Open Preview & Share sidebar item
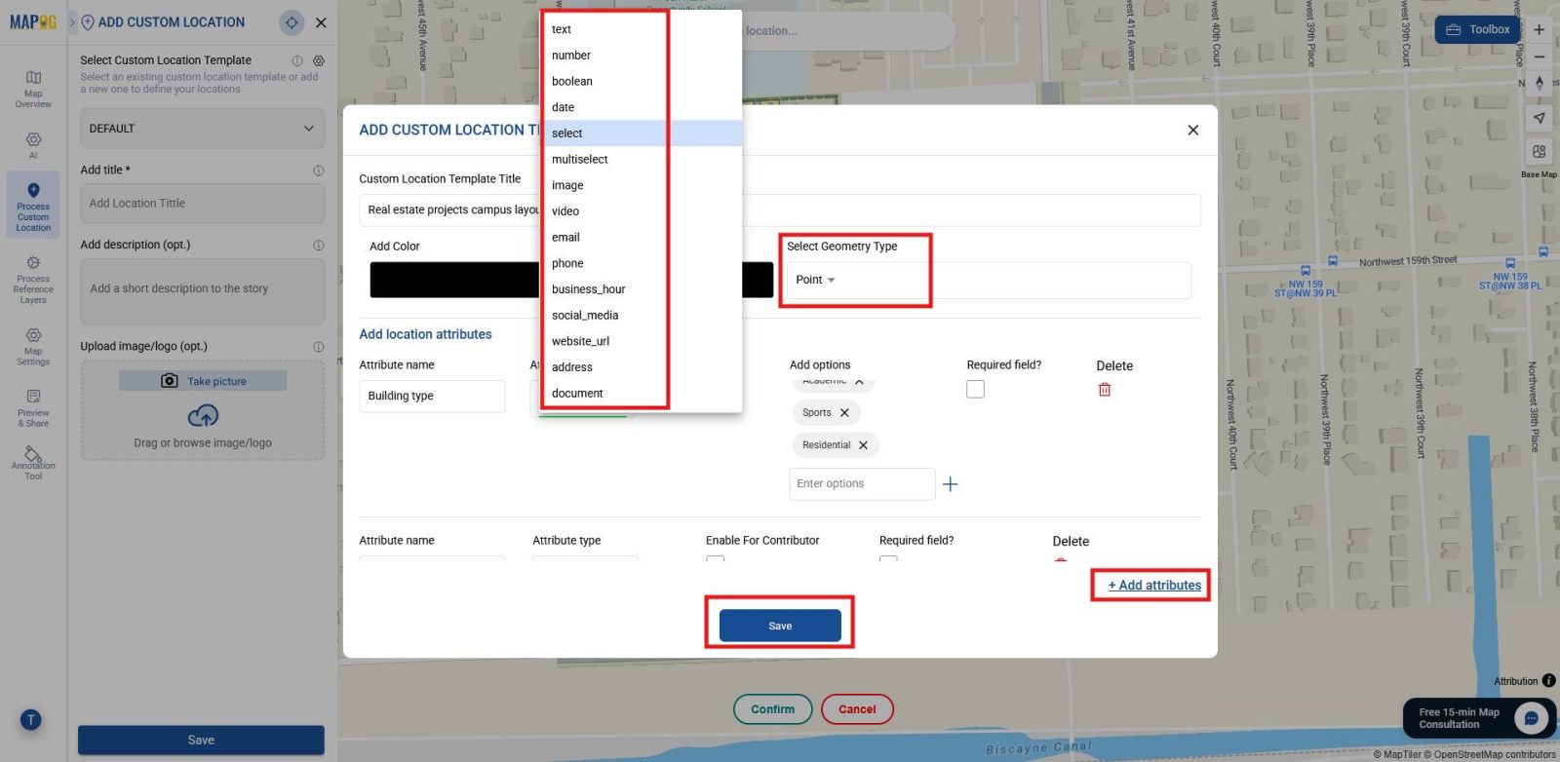The width and height of the screenshot is (1560, 762). coord(33,408)
